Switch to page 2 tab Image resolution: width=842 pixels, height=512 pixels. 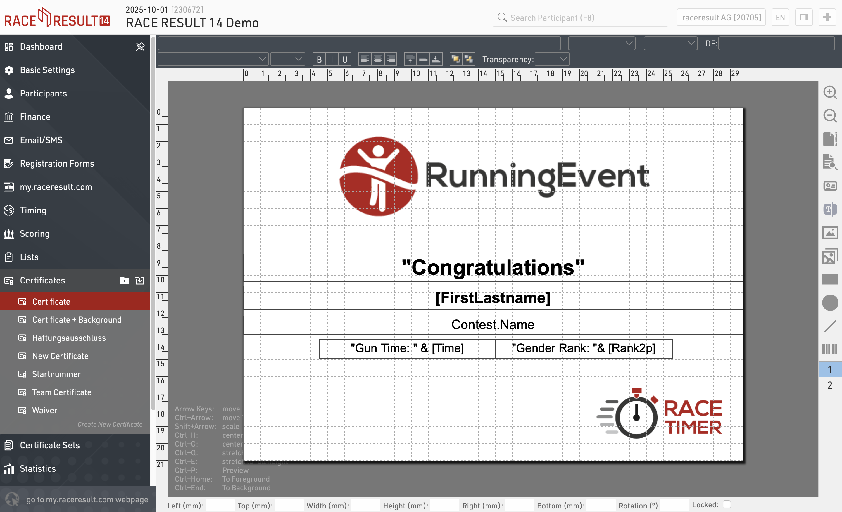point(830,385)
